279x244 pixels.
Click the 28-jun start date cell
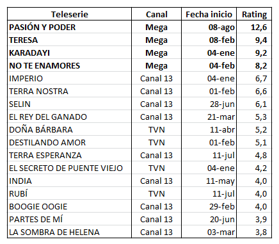click(x=209, y=104)
